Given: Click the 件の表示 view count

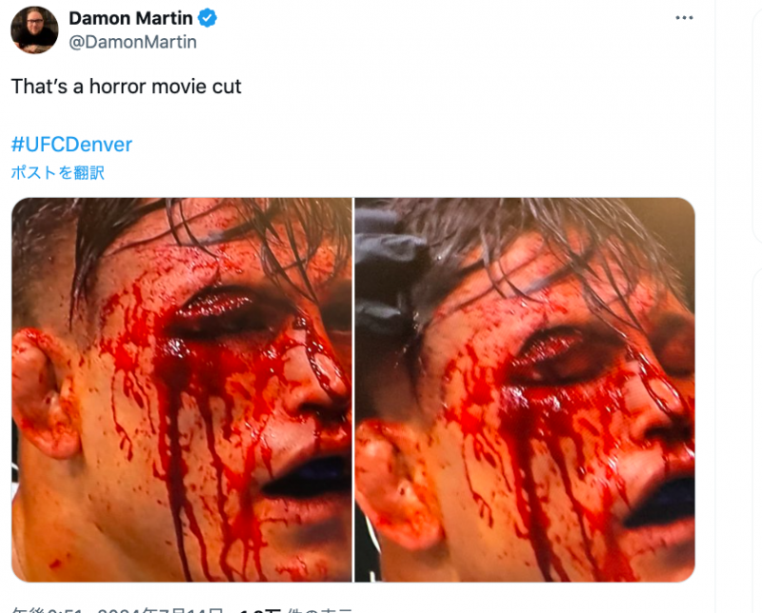Looking at the screenshot, I should (319, 609).
